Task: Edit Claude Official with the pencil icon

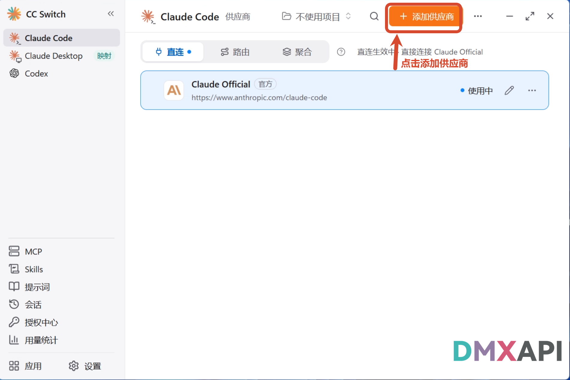Action: (509, 90)
